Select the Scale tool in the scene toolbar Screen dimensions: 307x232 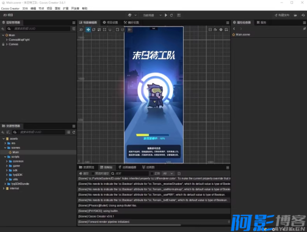coord(99,30)
